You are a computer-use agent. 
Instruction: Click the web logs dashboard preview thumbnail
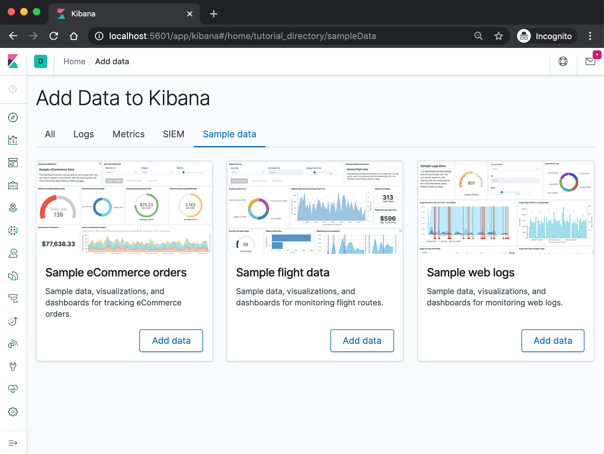tap(506, 207)
